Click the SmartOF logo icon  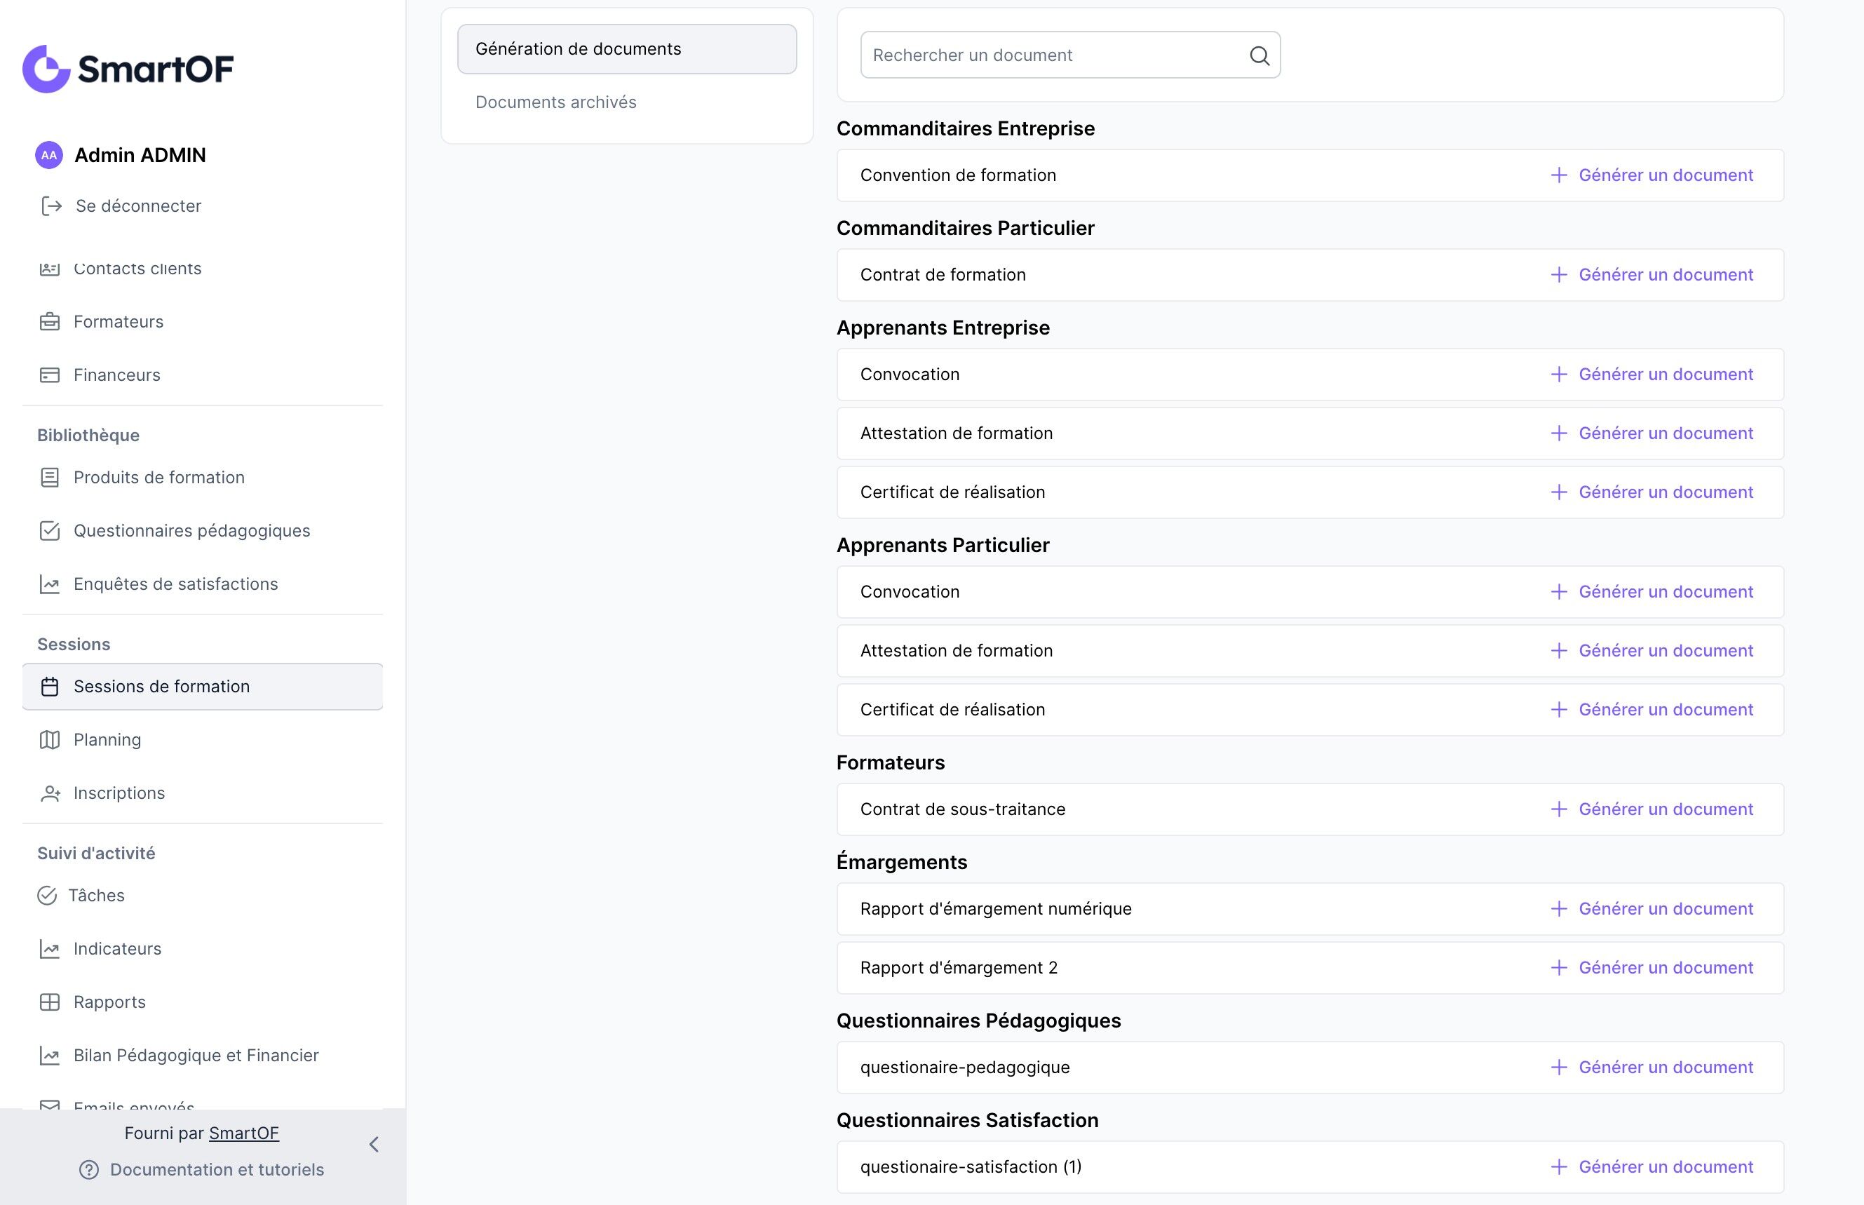pos(46,69)
